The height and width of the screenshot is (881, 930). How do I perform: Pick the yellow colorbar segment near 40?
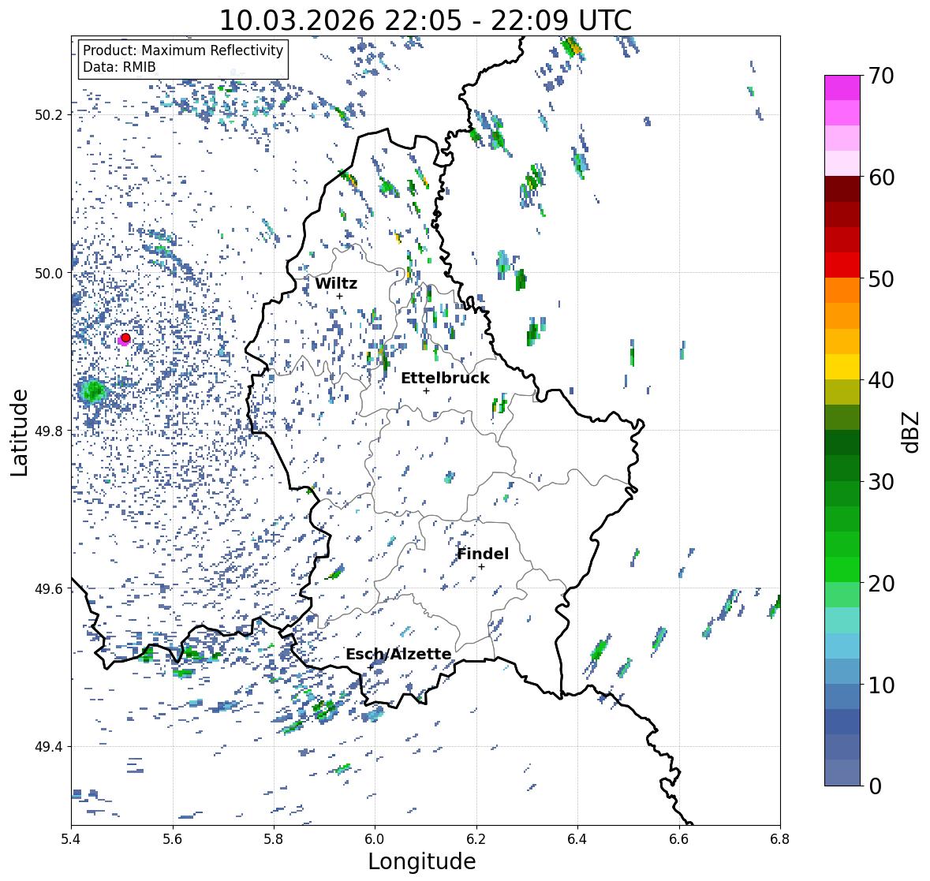pos(842,367)
